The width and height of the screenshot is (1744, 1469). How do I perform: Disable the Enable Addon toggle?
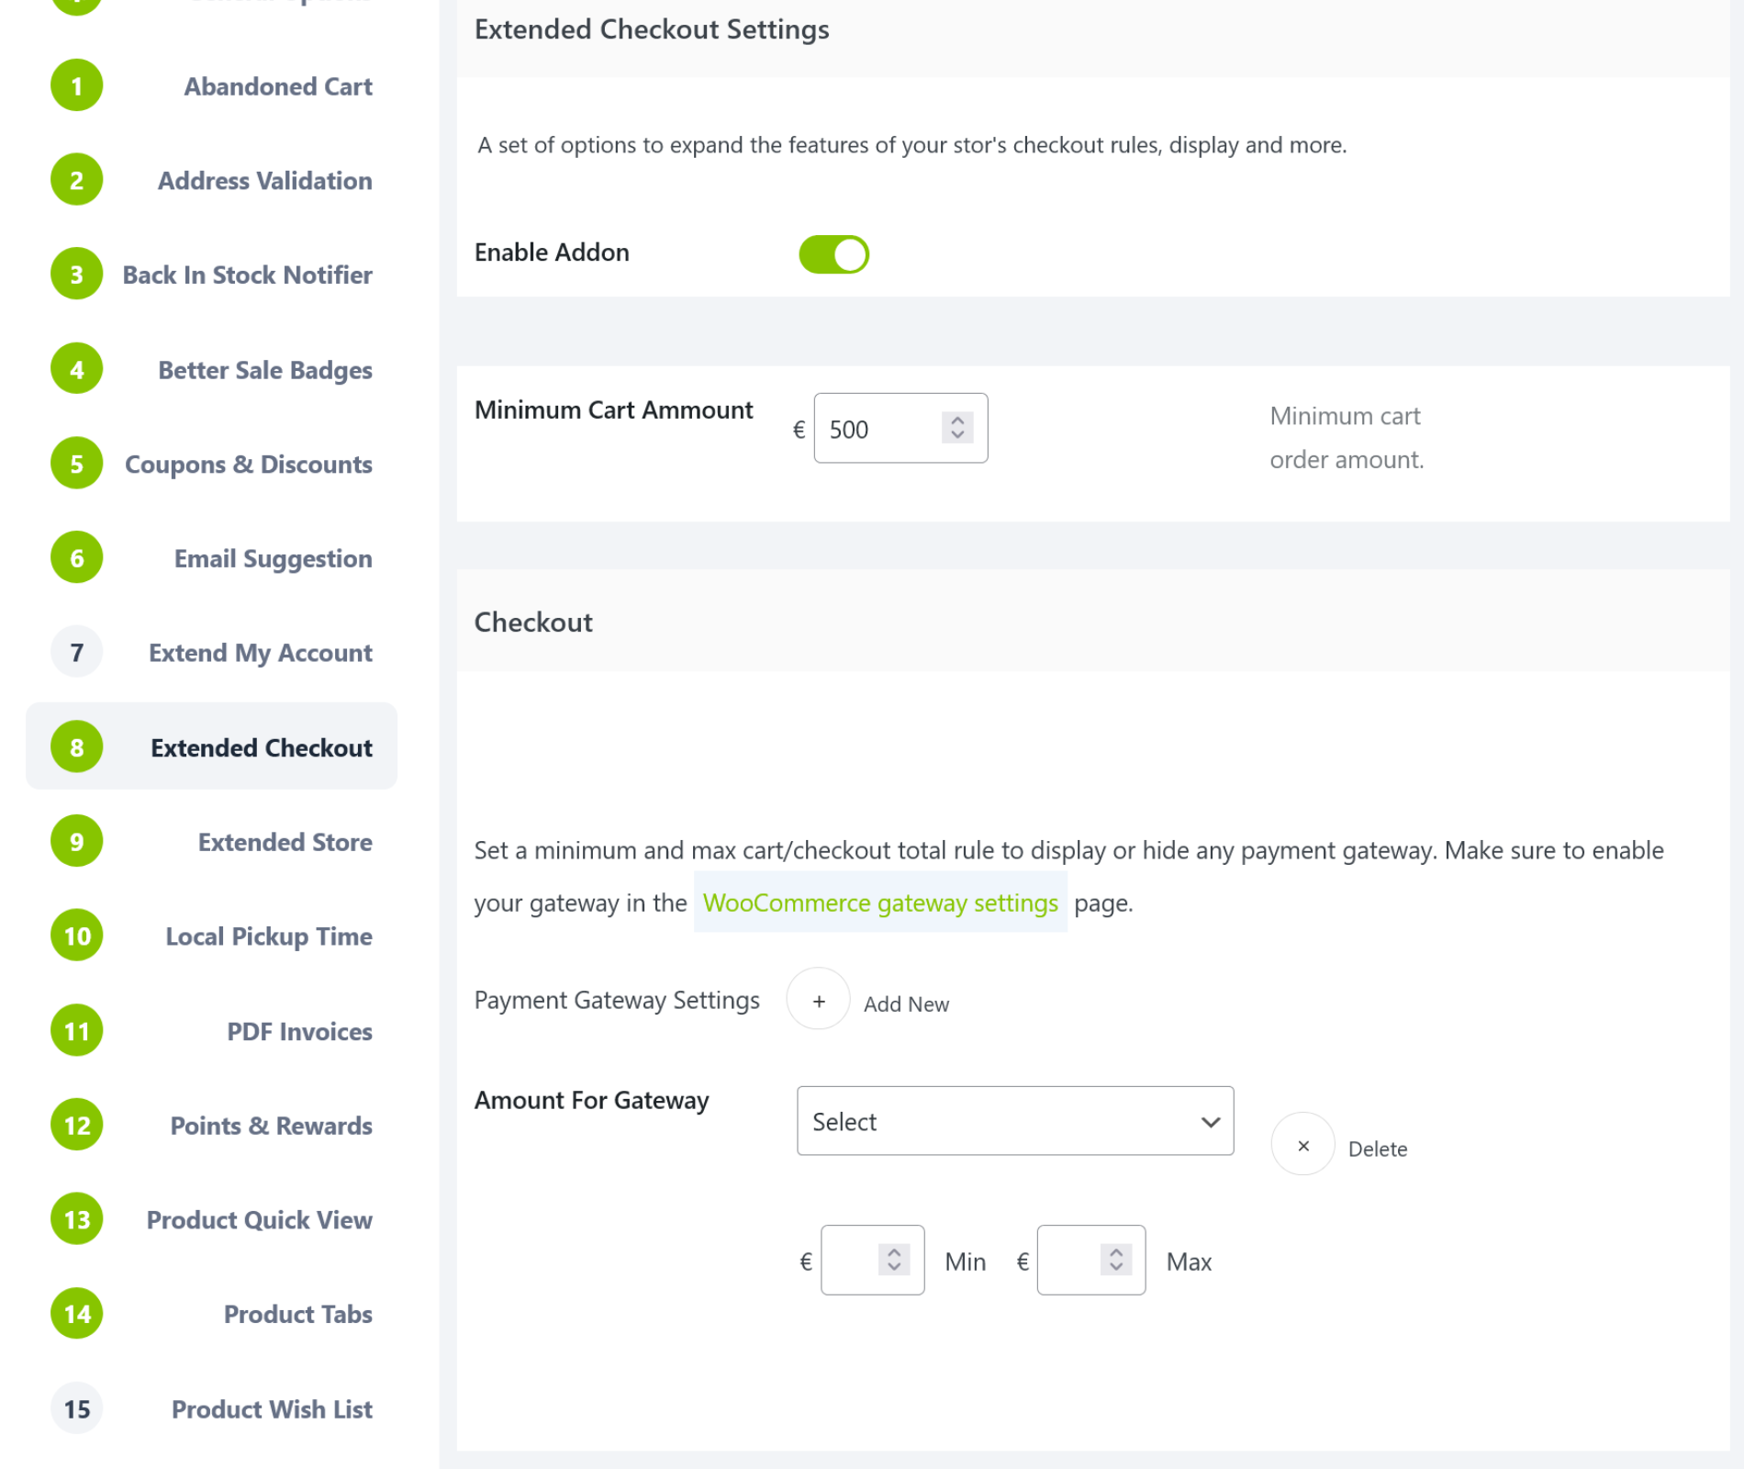click(x=833, y=254)
